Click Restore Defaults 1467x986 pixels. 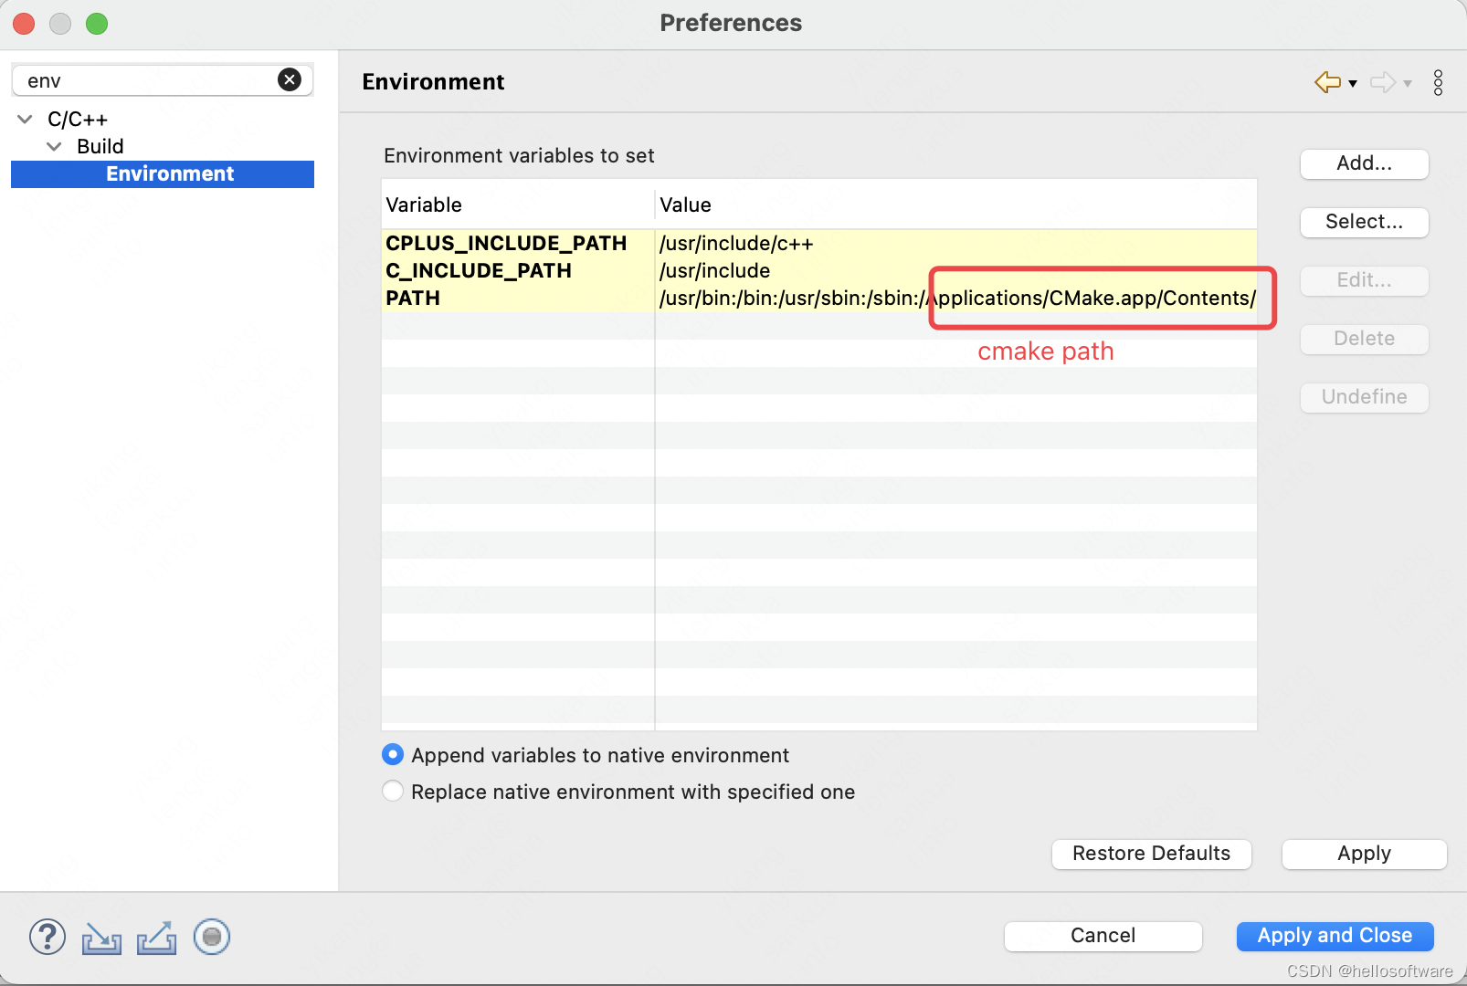(1151, 854)
